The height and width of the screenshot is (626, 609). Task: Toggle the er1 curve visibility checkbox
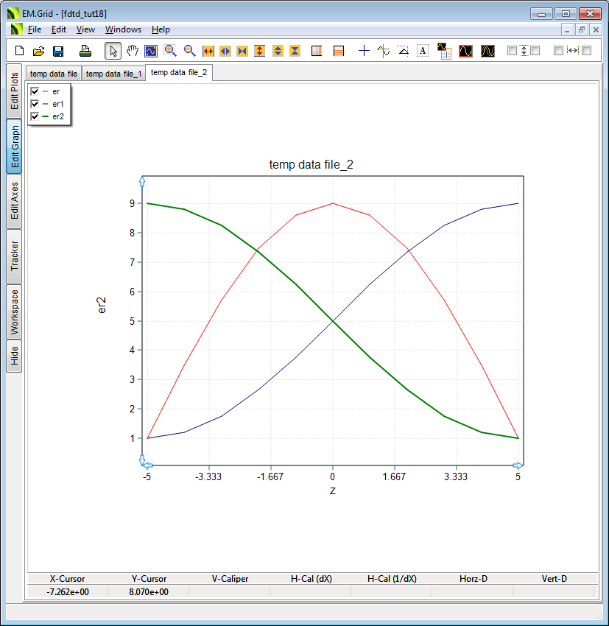(35, 104)
